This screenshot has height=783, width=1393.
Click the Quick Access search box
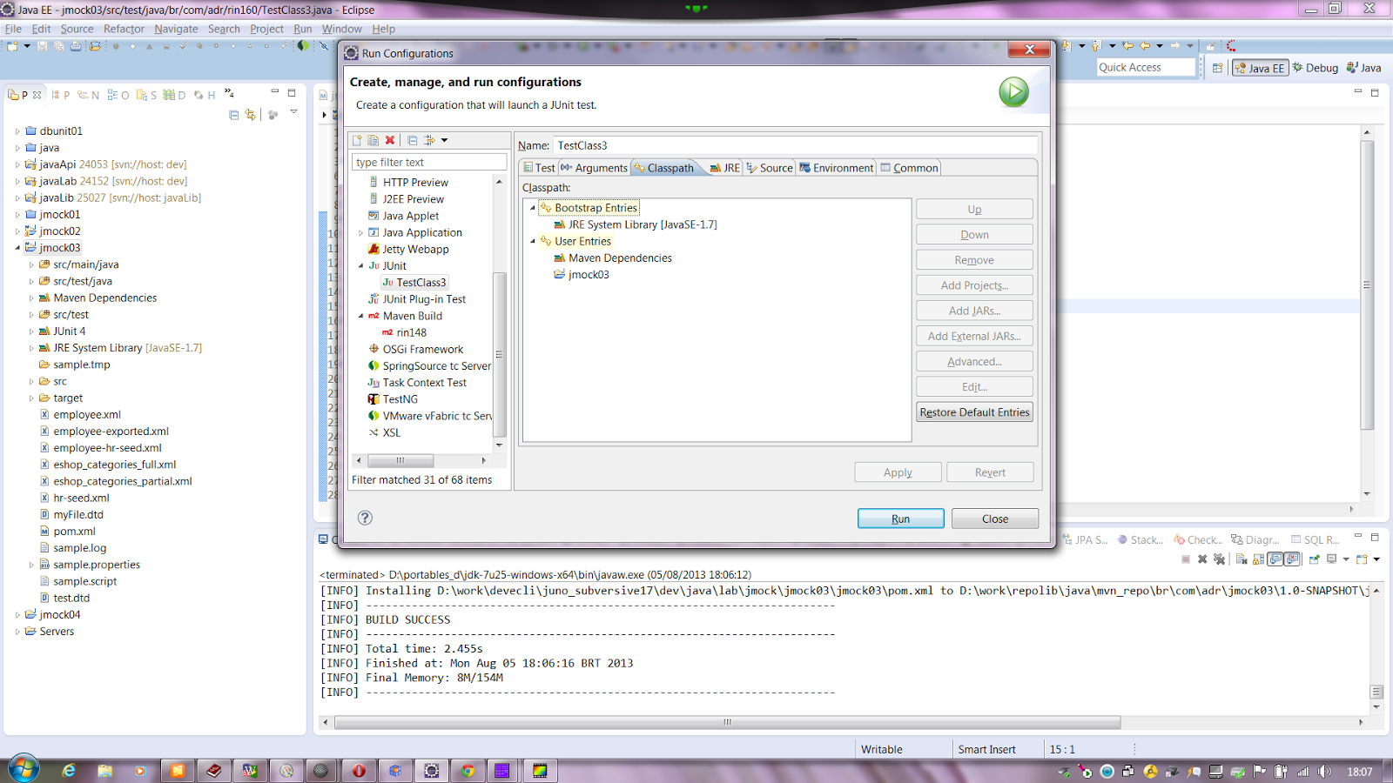tap(1146, 67)
